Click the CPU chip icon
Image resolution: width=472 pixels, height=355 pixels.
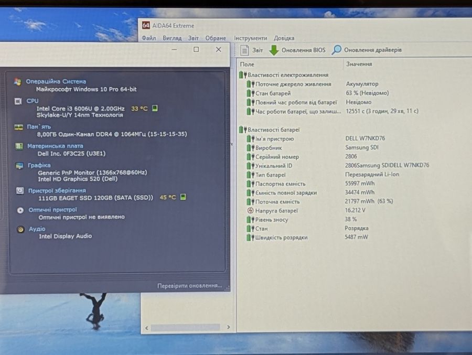click(18, 101)
